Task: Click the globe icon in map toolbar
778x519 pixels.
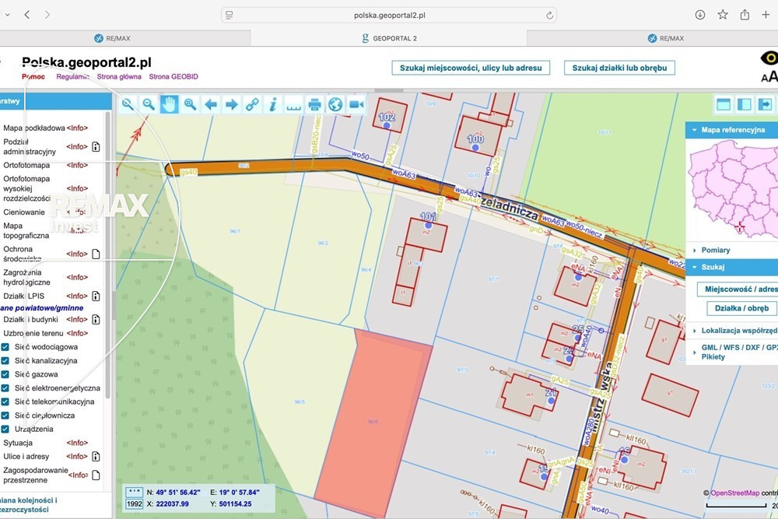Action: [x=335, y=104]
